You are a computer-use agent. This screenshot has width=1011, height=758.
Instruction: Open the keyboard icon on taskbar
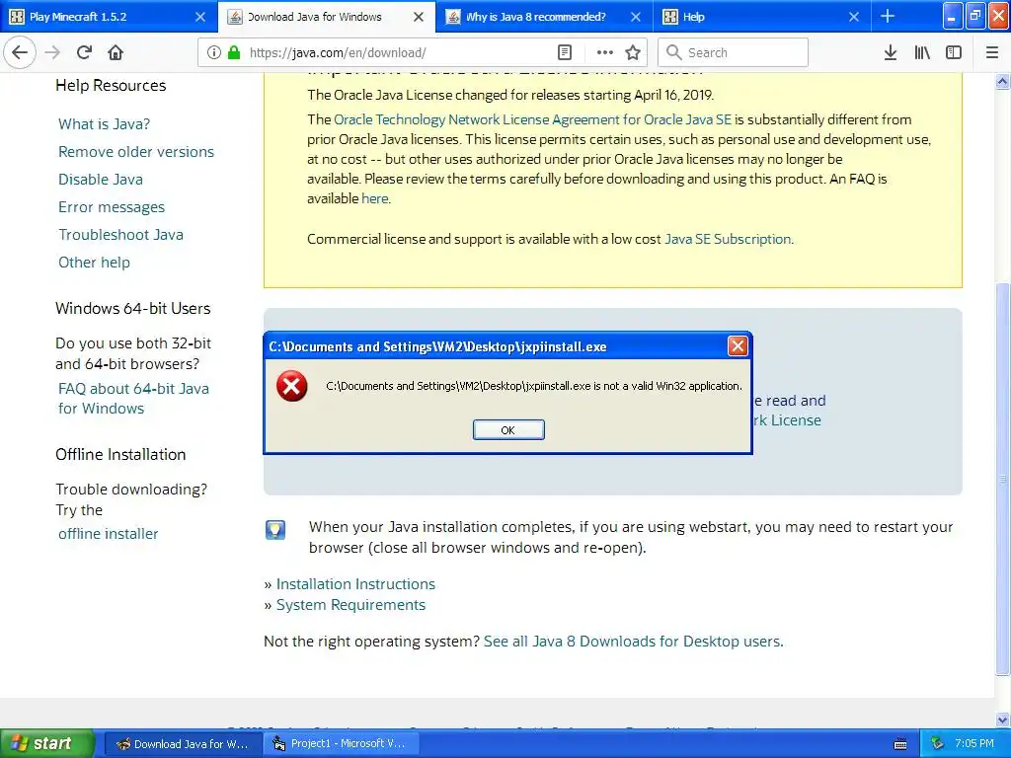coord(900,744)
